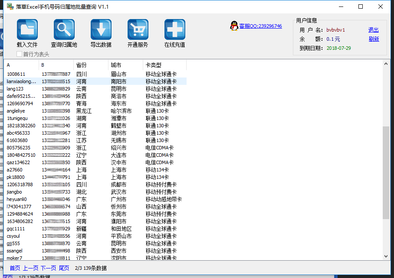Jump to 尾页 last page

64,268
